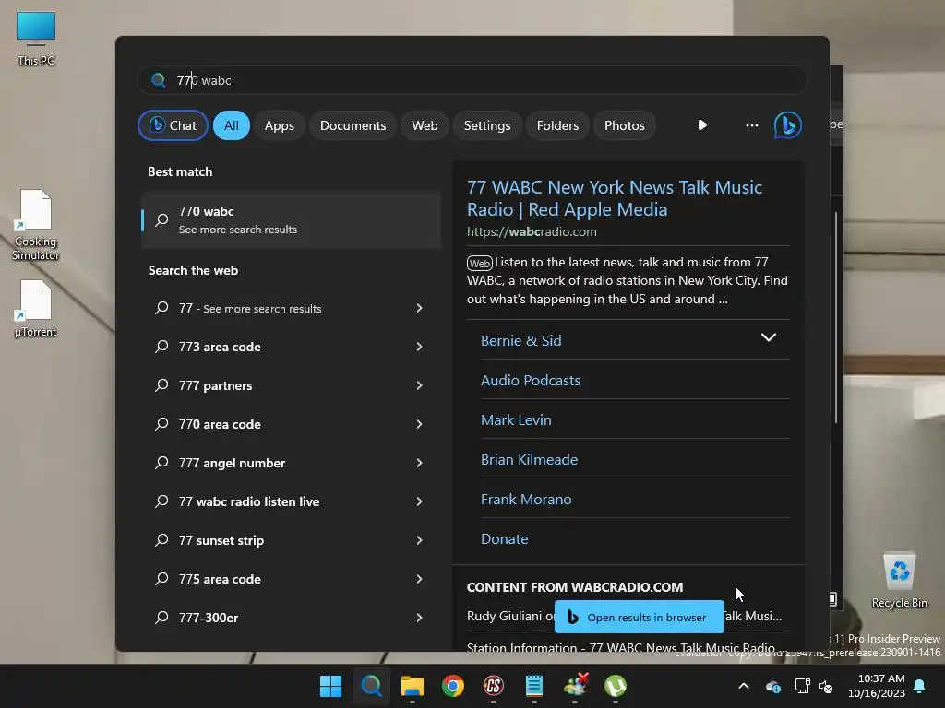Switch to Apps filter tab
This screenshot has width=945, height=708.
point(279,125)
